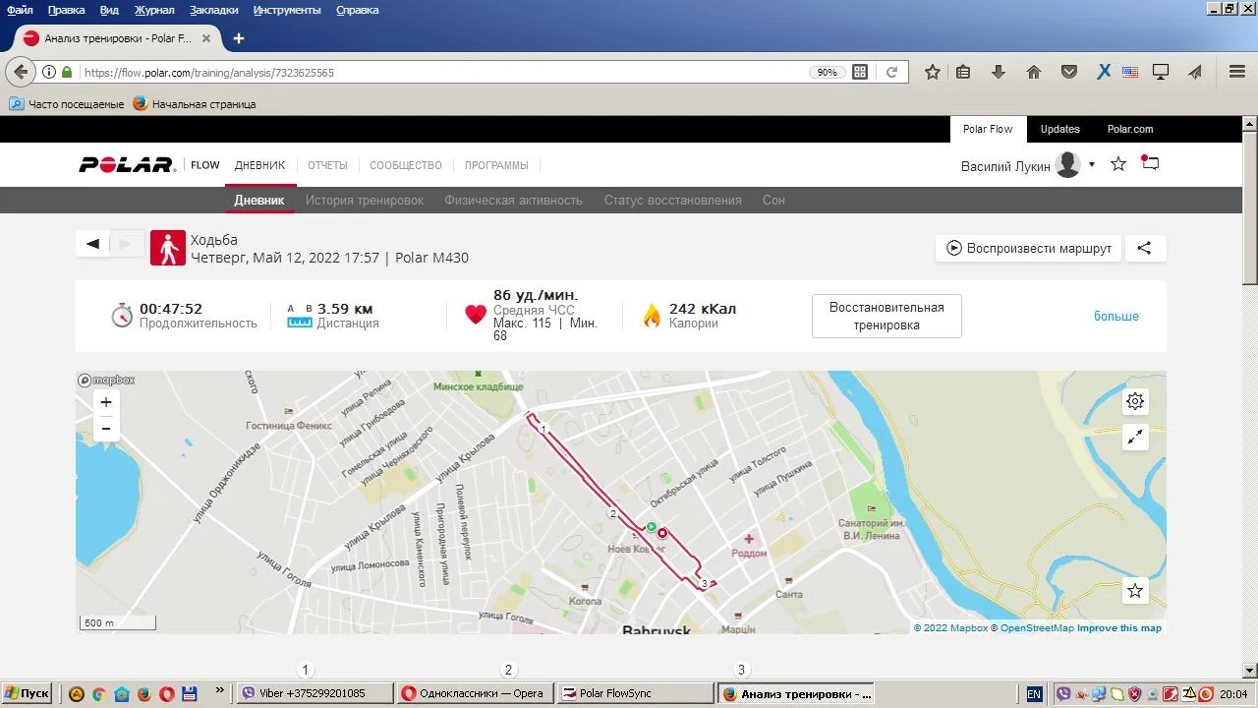Zoom in on the route map
The width and height of the screenshot is (1258, 708).
106,402
